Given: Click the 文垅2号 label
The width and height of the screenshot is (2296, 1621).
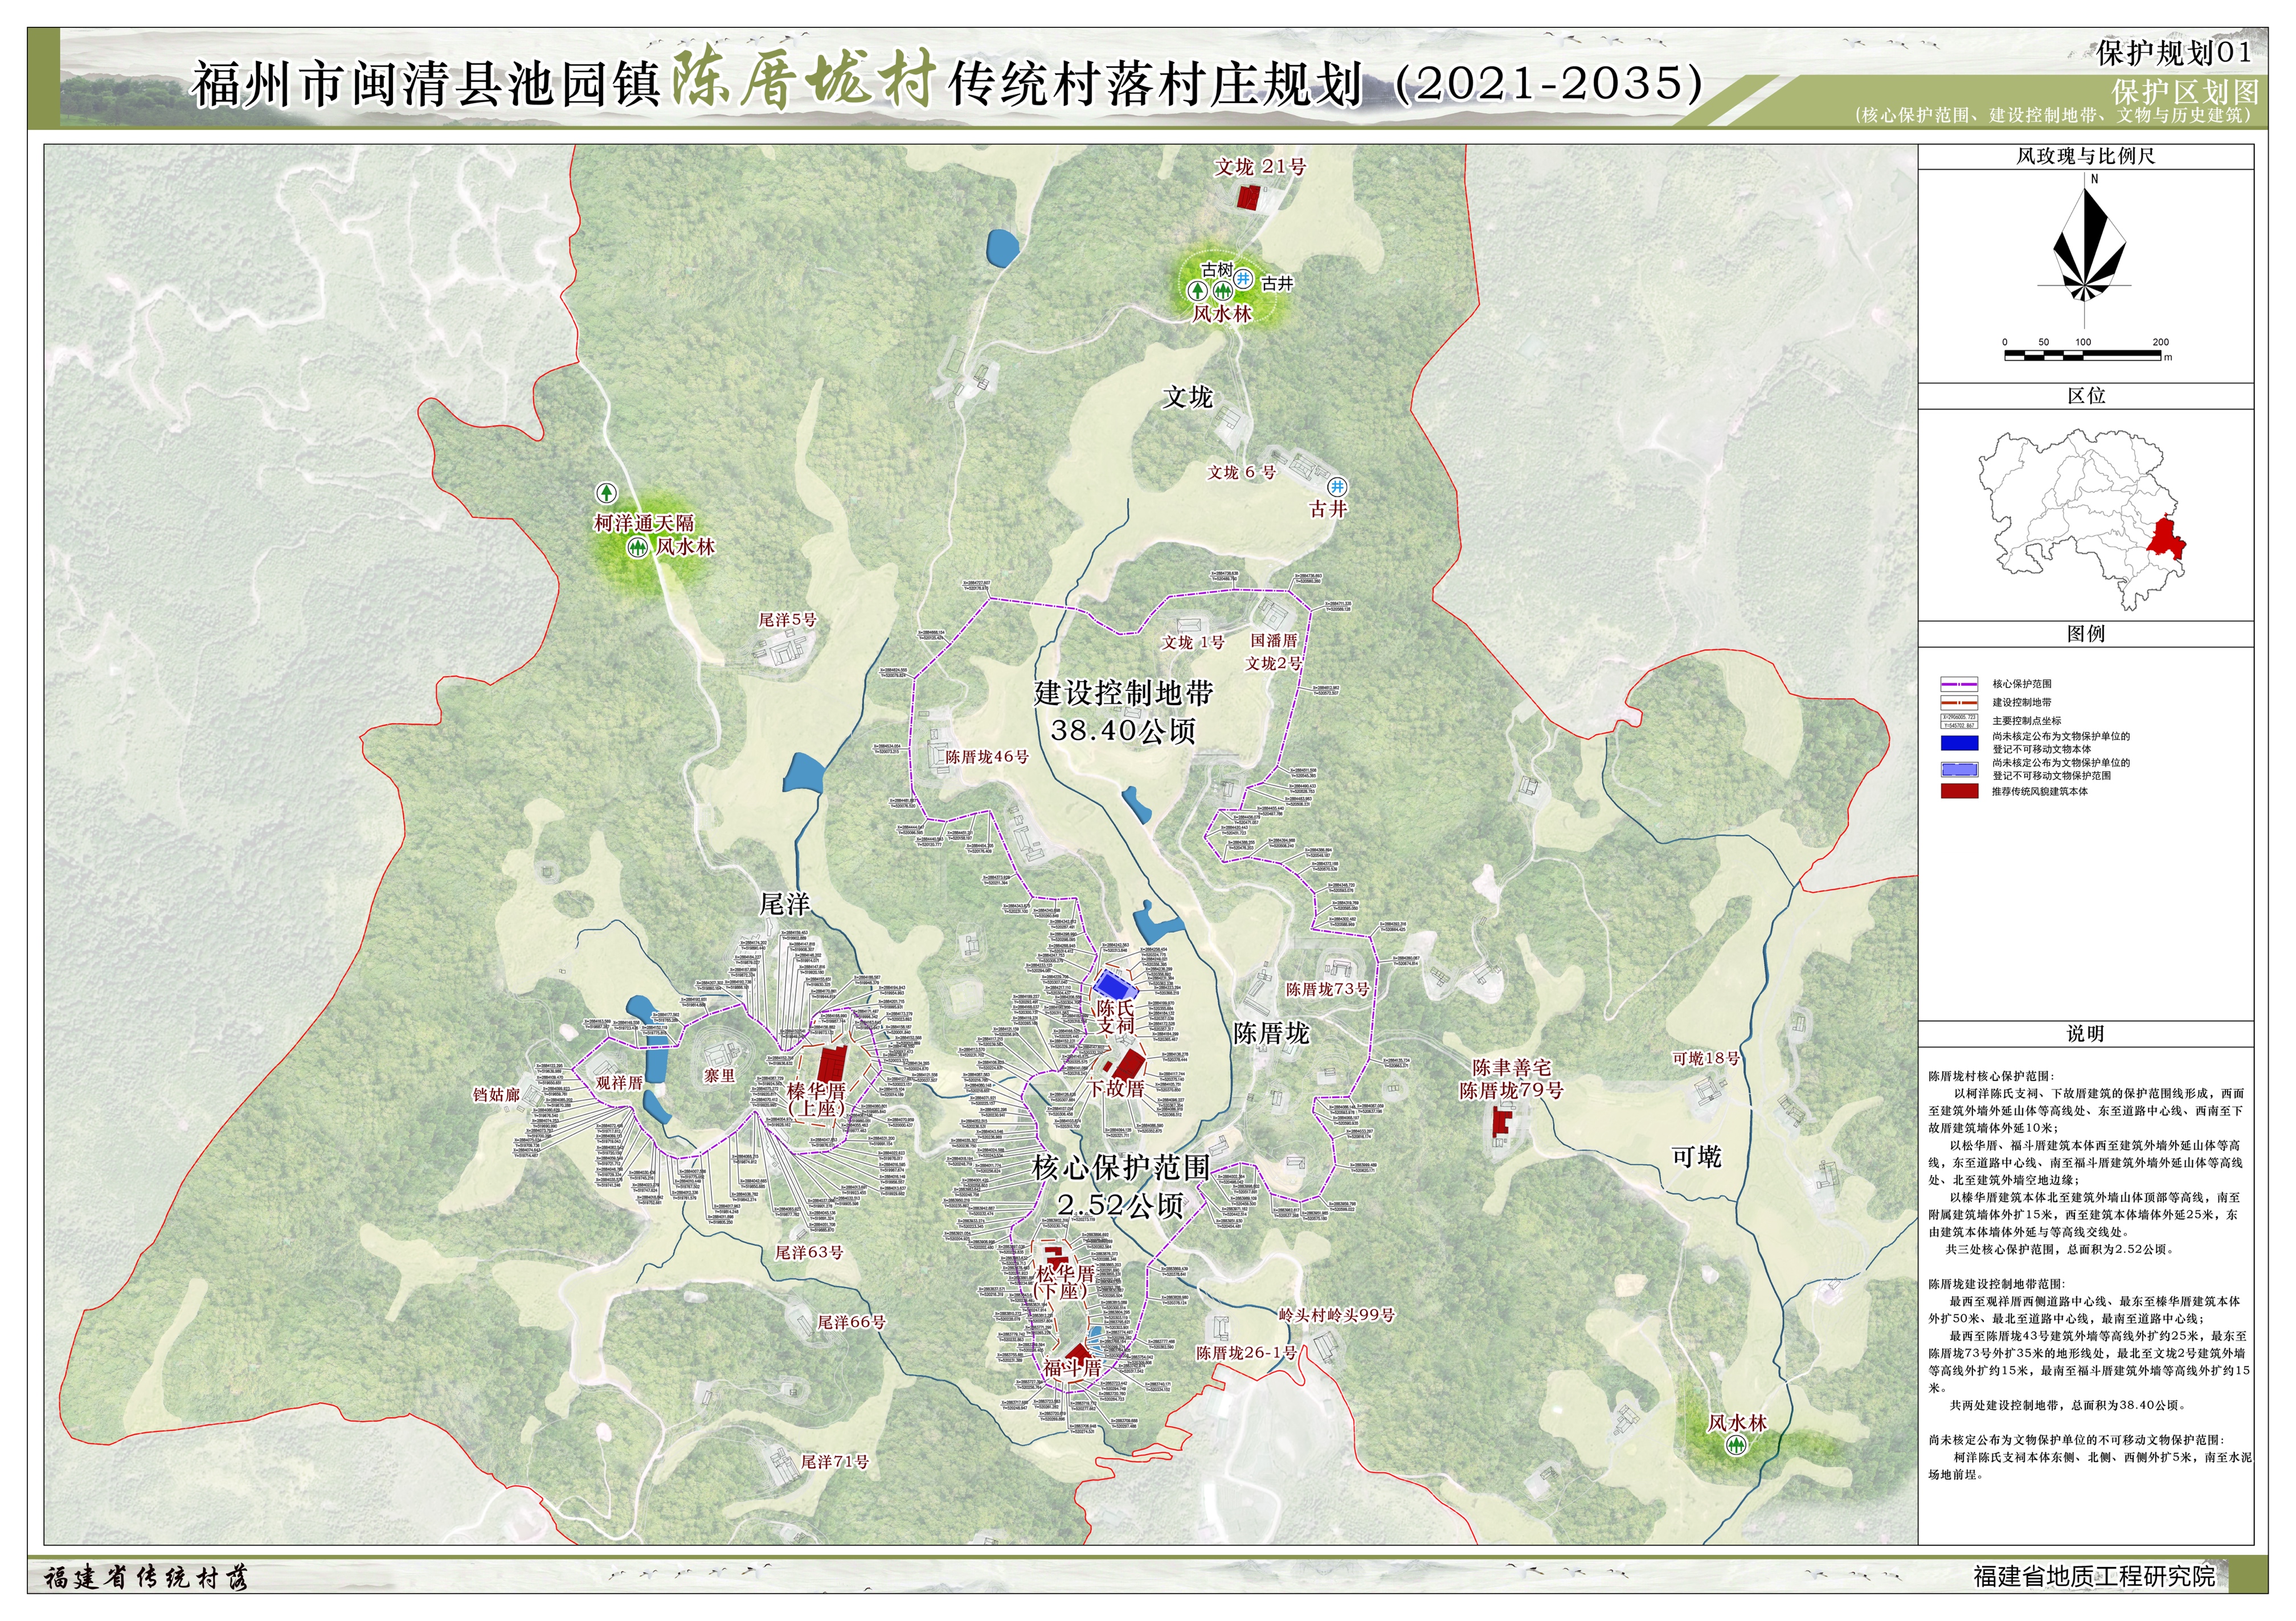Looking at the screenshot, I should point(1274,663).
